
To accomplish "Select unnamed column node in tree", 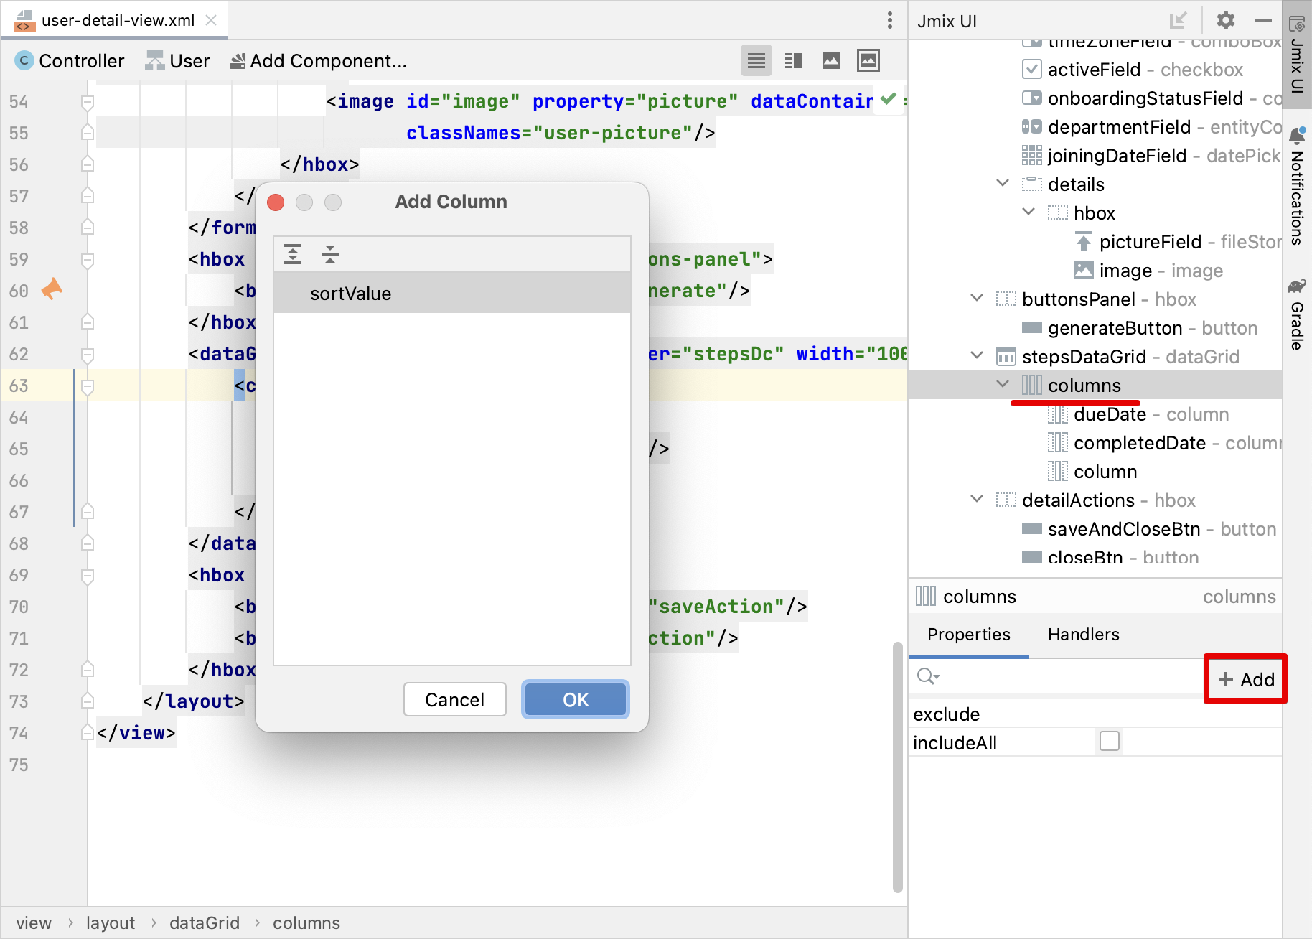I will (1092, 472).
